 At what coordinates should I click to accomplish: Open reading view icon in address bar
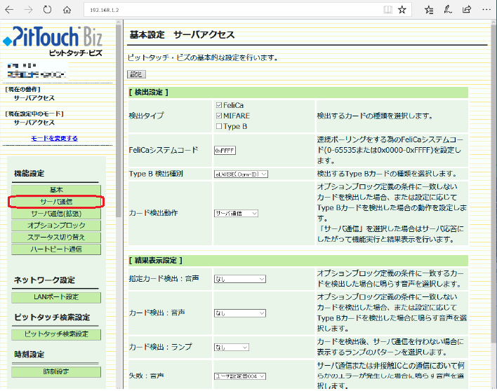[x=387, y=10]
